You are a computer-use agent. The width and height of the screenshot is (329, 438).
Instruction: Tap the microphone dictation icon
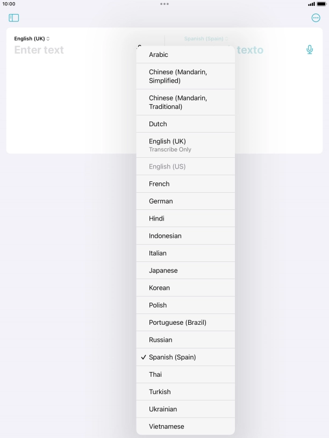tap(310, 50)
